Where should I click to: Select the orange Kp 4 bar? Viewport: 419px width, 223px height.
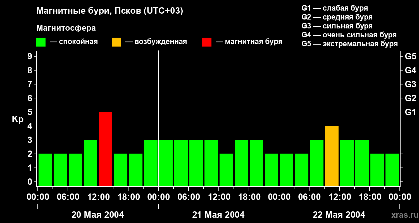(x=332, y=156)
